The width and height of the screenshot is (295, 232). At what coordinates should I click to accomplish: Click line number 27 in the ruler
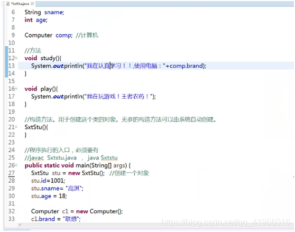pyautogui.click(x=12, y=173)
